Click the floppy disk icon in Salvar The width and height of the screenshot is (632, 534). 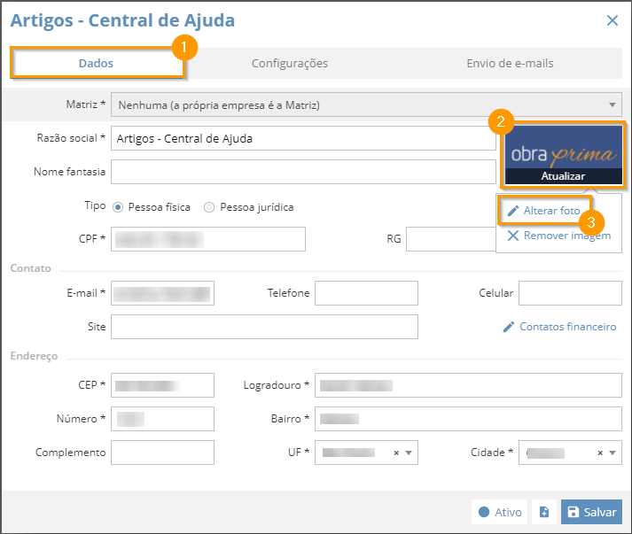coord(573,512)
